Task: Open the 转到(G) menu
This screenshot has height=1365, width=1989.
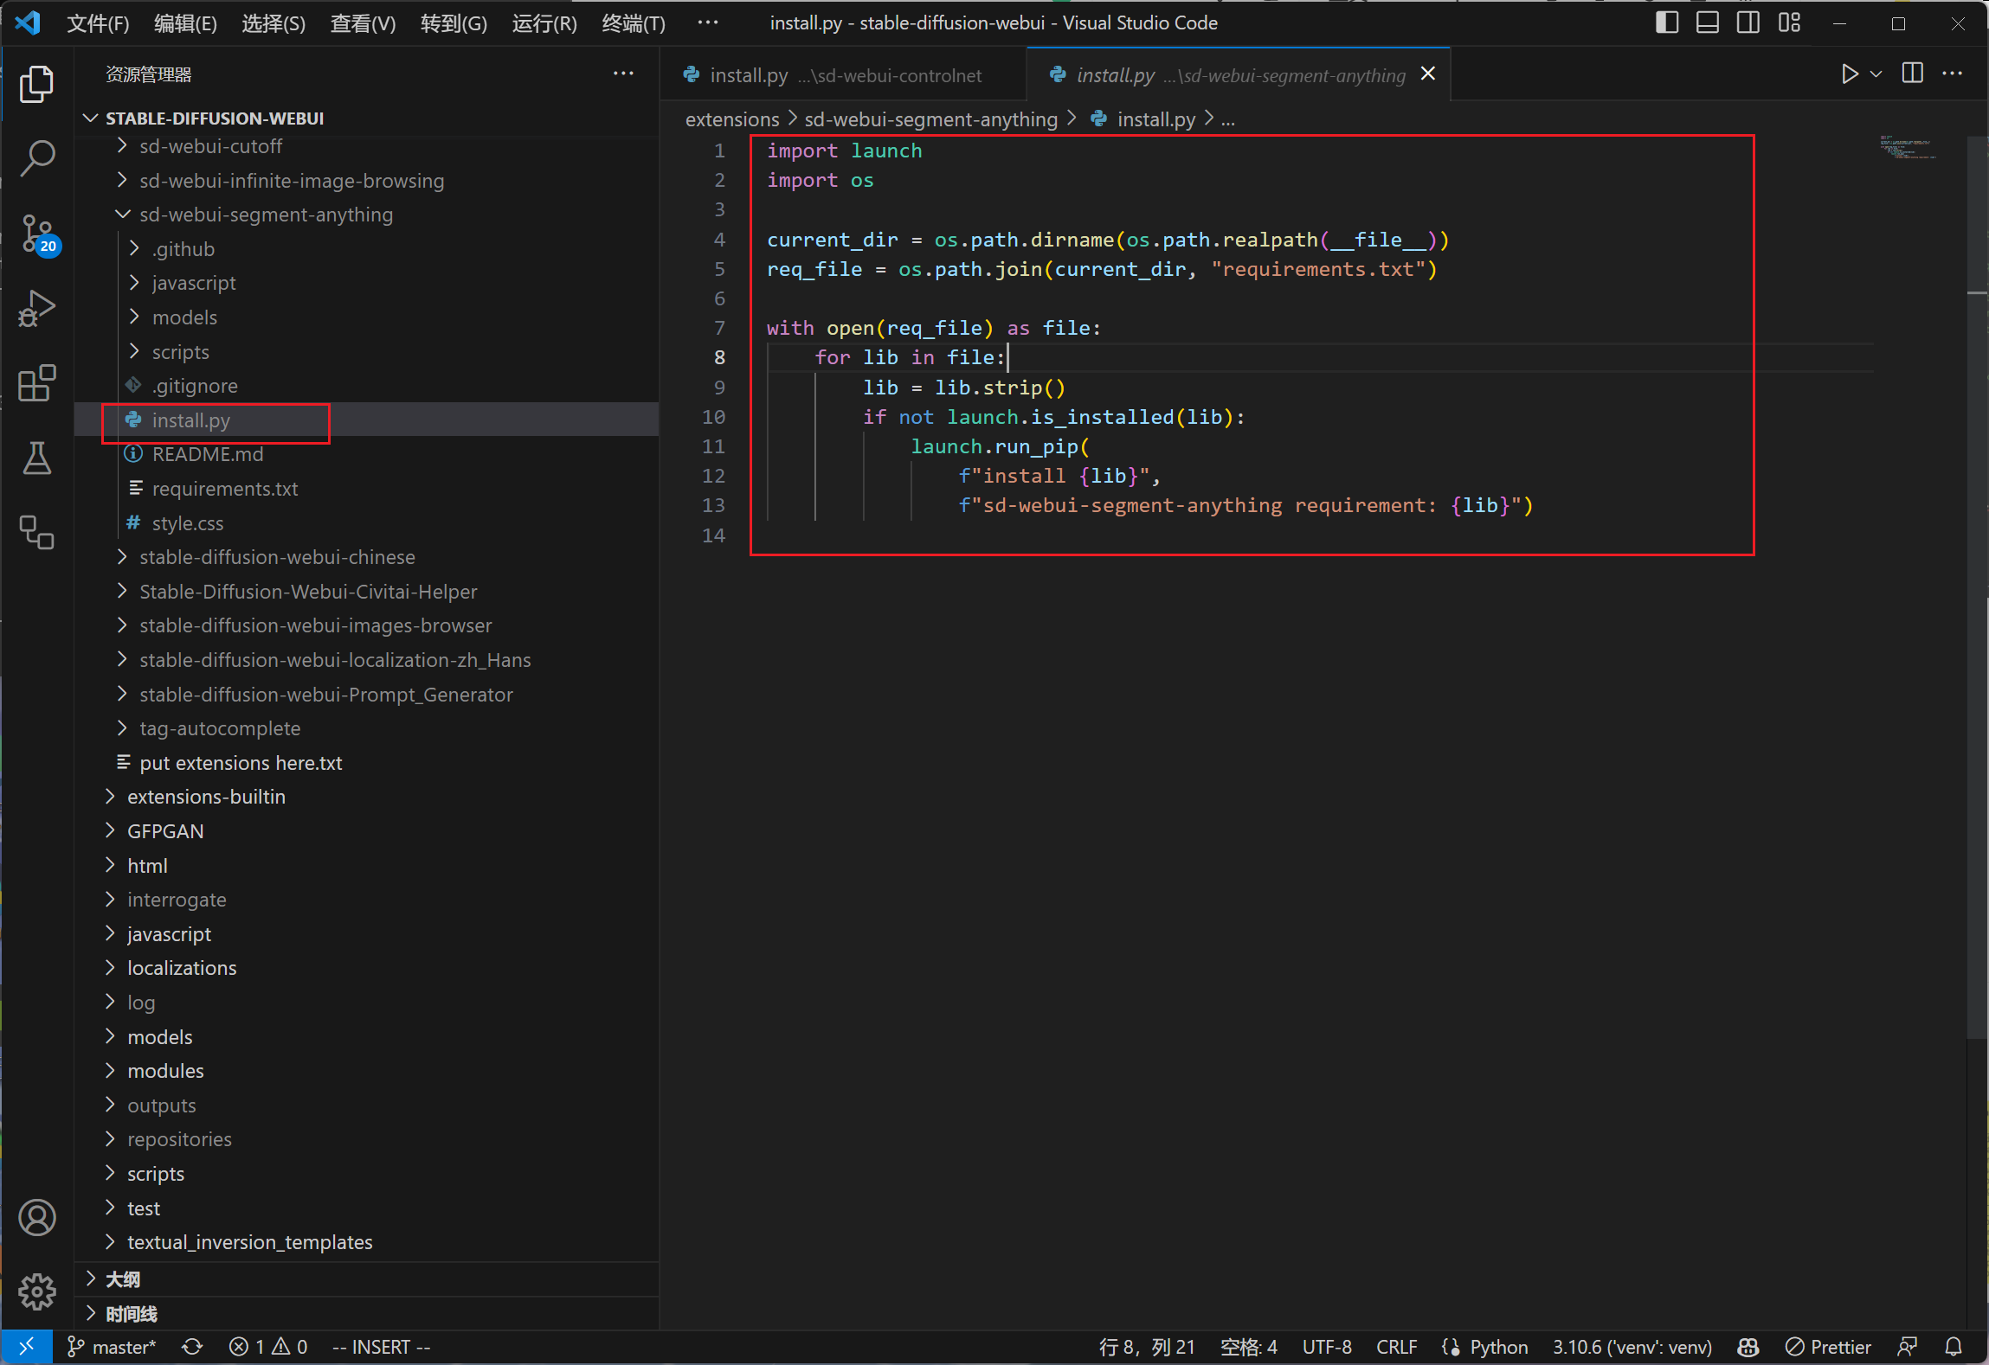Action: tap(454, 23)
